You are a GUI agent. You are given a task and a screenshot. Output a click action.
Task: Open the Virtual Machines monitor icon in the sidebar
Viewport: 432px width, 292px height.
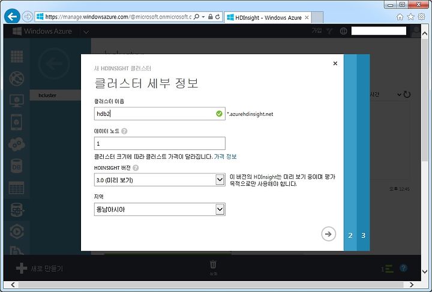pyautogui.click(x=17, y=101)
